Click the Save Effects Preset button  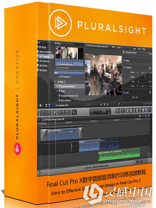147,103
